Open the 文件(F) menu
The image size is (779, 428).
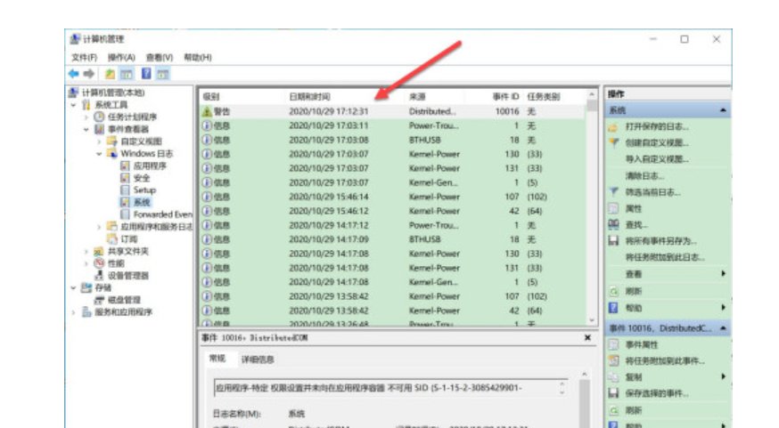pos(84,58)
